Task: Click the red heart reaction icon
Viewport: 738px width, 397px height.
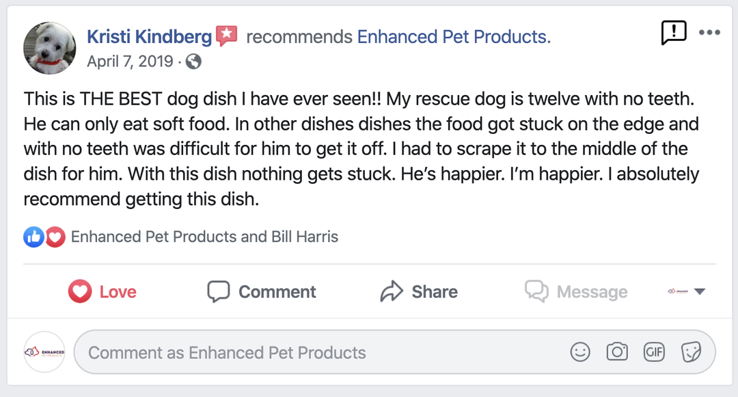Action: [x=55, y=237]
